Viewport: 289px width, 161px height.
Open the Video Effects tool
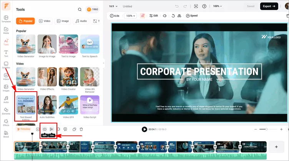pos(47,79)
